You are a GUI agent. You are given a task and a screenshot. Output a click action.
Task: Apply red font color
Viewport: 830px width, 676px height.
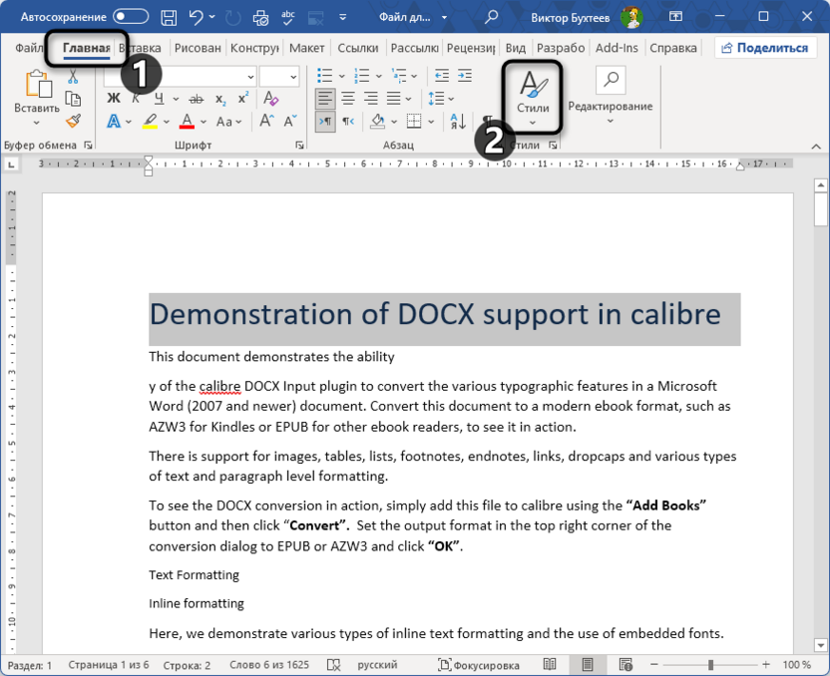(187, 122)
